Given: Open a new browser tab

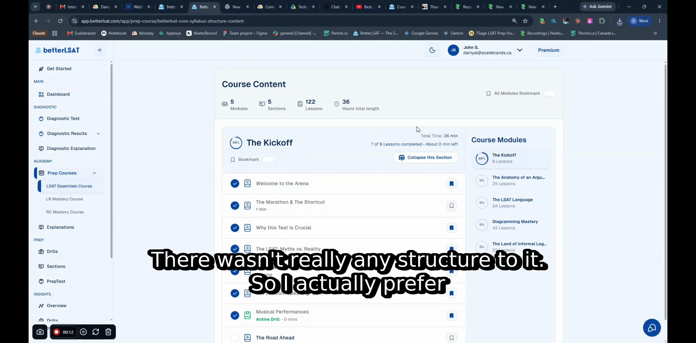Looking at the screenshot, I should pos(555,7).
